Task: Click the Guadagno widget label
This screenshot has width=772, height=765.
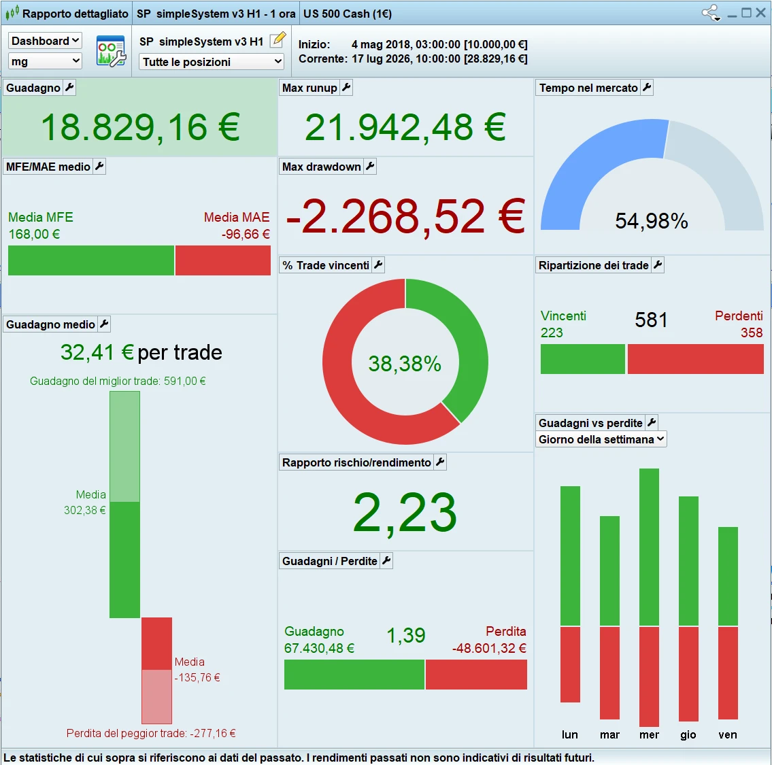Action: [33, 88]
